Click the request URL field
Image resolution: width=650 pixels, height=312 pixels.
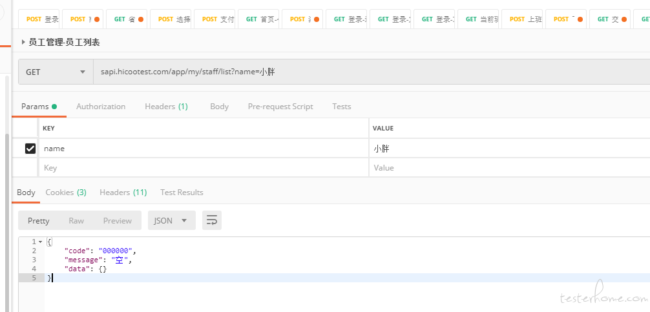point(372,72)
